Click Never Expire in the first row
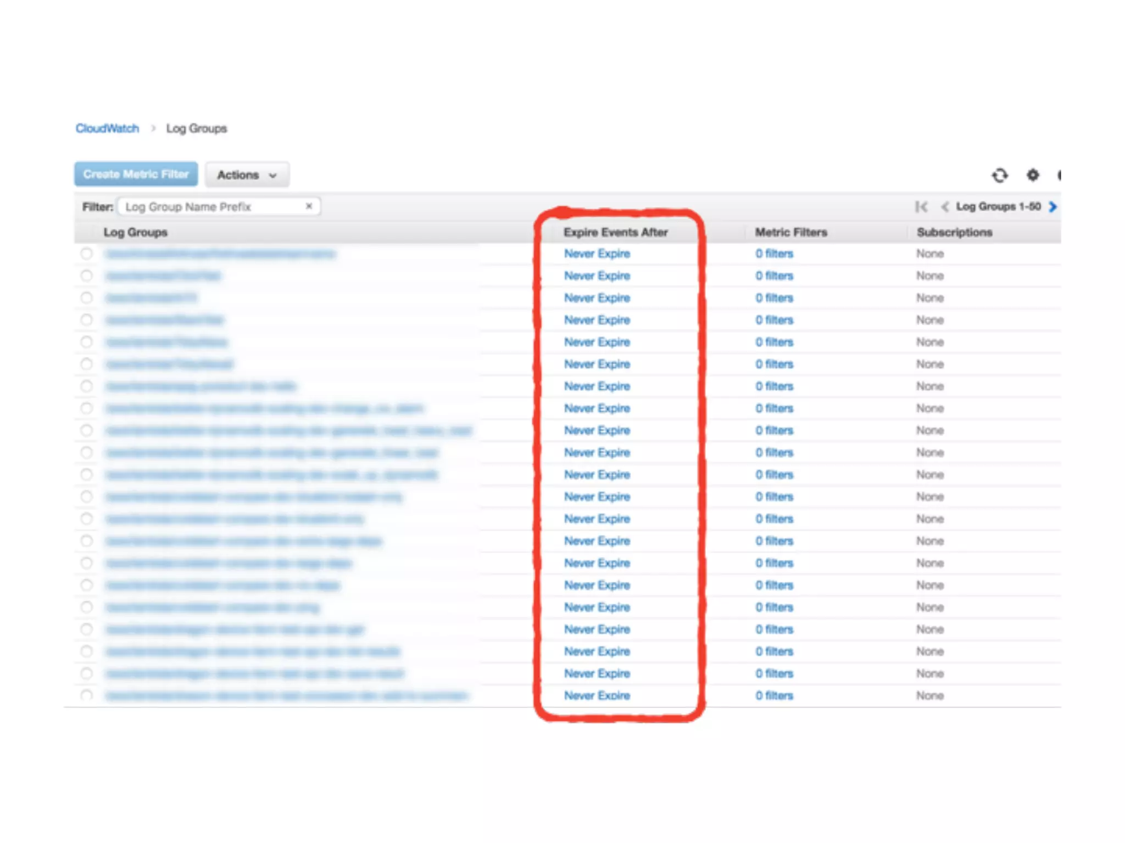1125x843 pixels. 597,254
